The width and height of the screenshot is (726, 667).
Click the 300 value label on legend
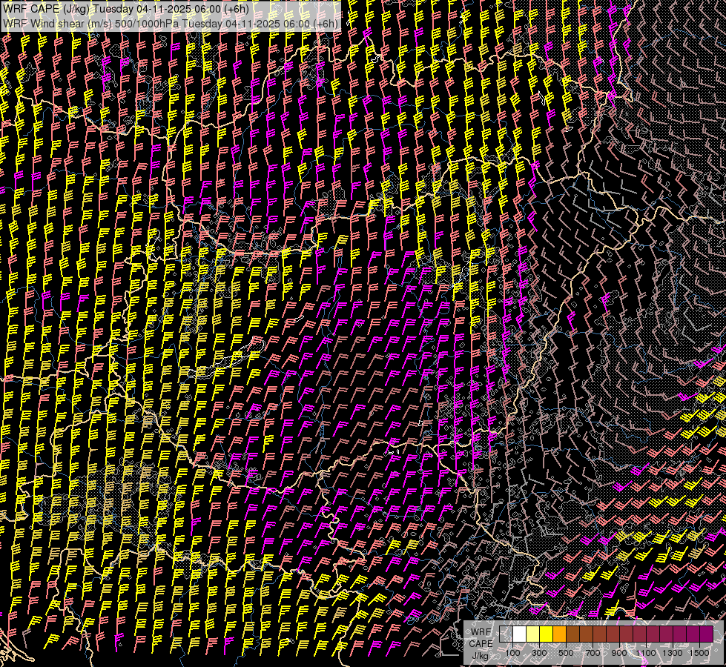click(x=539, y=652)
